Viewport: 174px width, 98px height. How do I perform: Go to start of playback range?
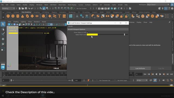tap(145, 74)
